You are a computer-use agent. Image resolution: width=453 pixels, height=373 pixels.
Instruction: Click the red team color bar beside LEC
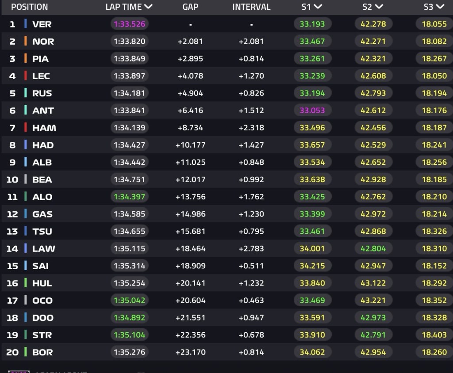point(25,76)
